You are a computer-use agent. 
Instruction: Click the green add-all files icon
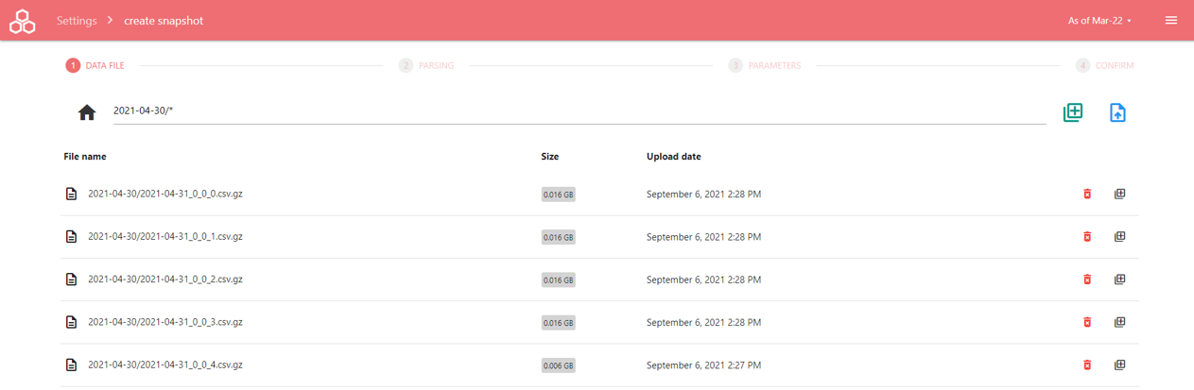[x=1072, y=112]
